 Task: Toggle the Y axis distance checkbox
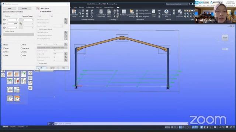pos(4,23)
